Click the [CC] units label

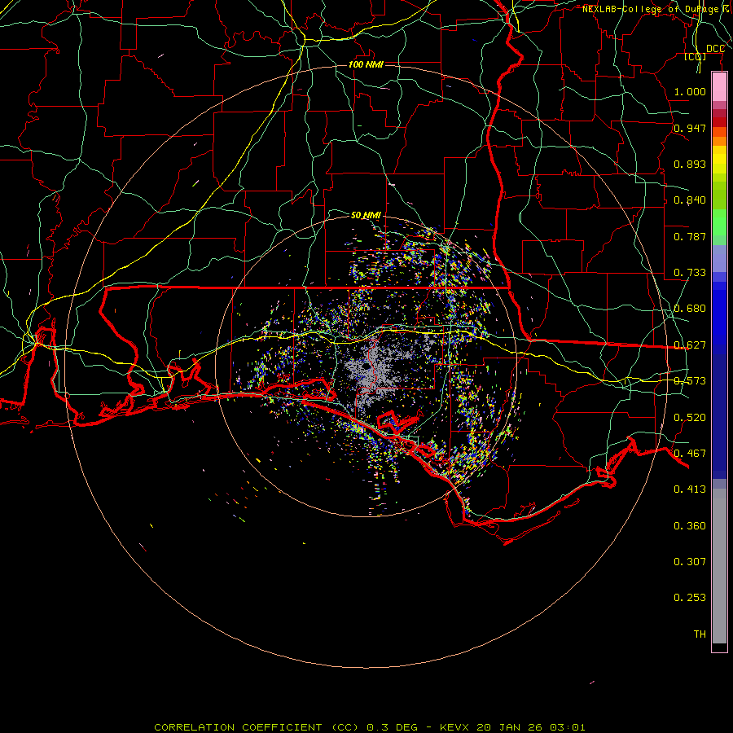(695, 56)
